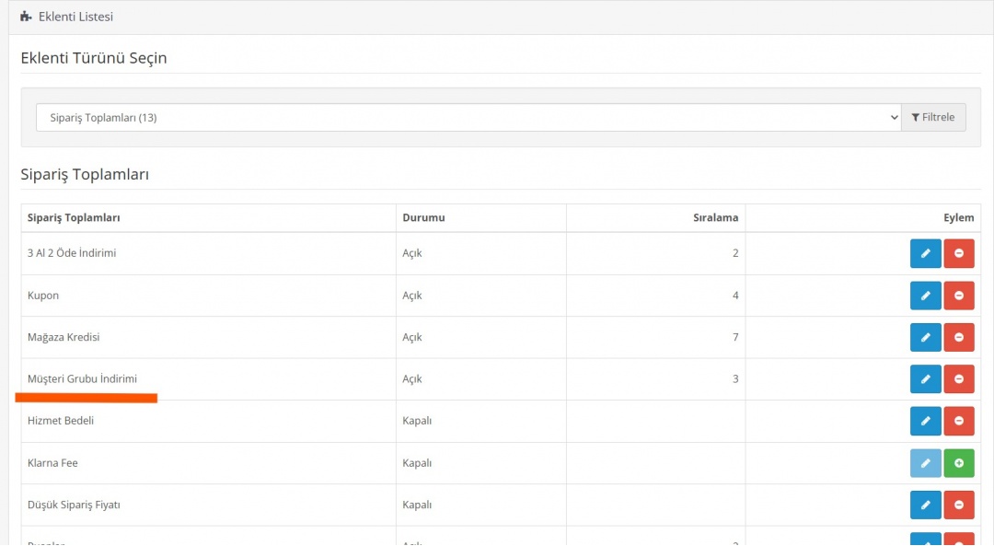The image size is (994, 546).
Task: Edit the Hizmet Bedeli extension
Action: point(925,421)
